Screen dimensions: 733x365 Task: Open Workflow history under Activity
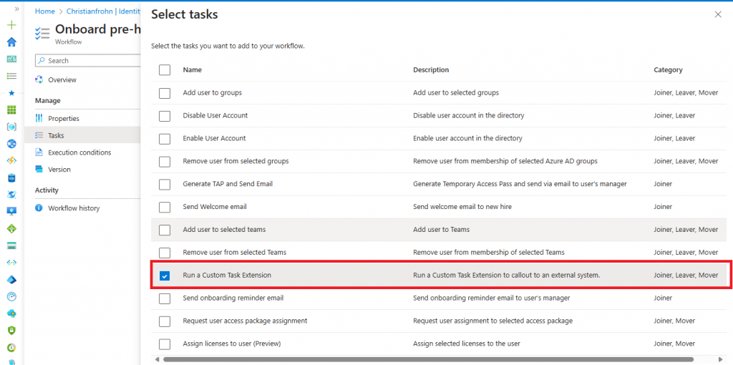(x=74, y=208)
